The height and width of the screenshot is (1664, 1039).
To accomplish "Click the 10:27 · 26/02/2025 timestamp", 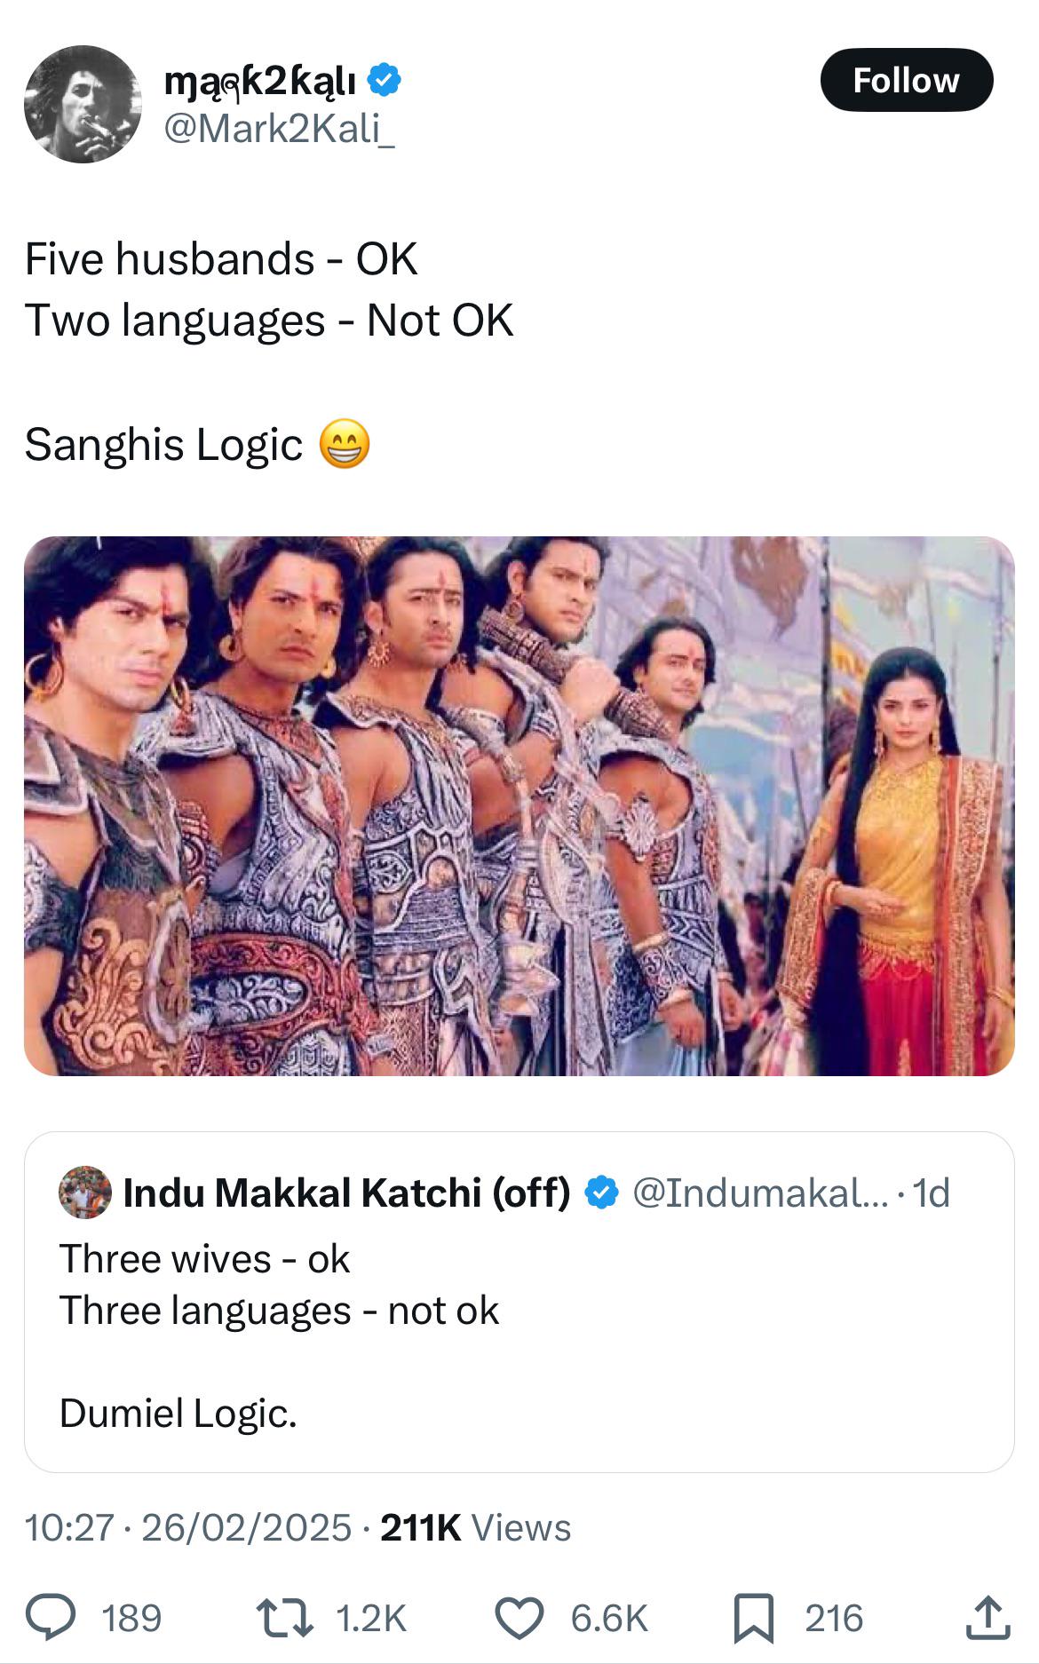I will tap(187, 1527).
